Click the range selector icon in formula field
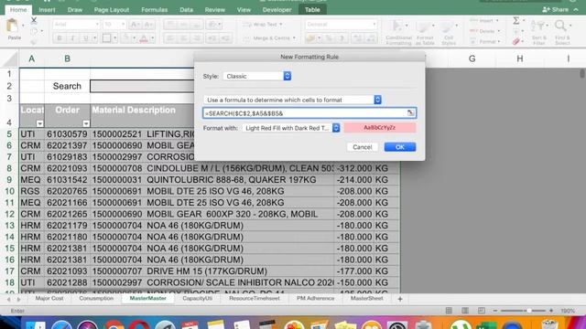 coord(410,112)
